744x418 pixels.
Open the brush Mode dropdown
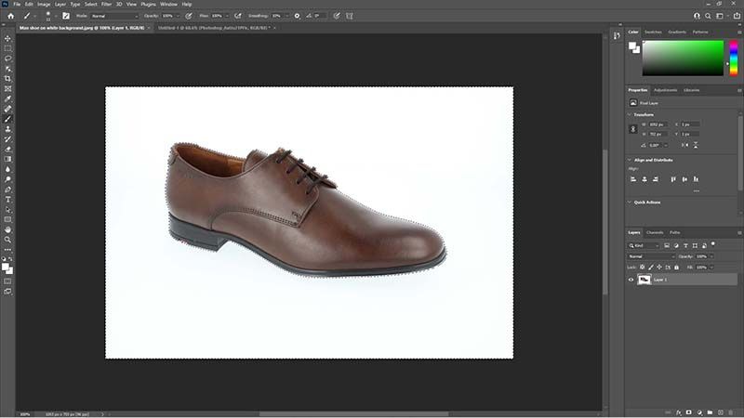[113, 16]
